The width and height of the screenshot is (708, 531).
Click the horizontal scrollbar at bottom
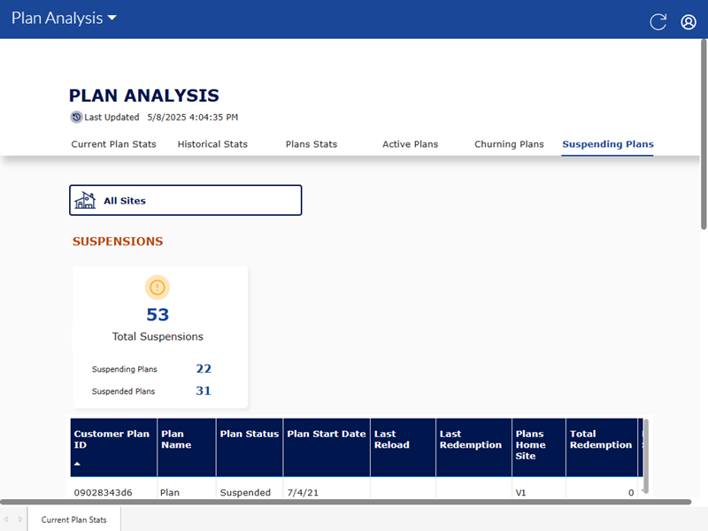click(x=345, y=502)
